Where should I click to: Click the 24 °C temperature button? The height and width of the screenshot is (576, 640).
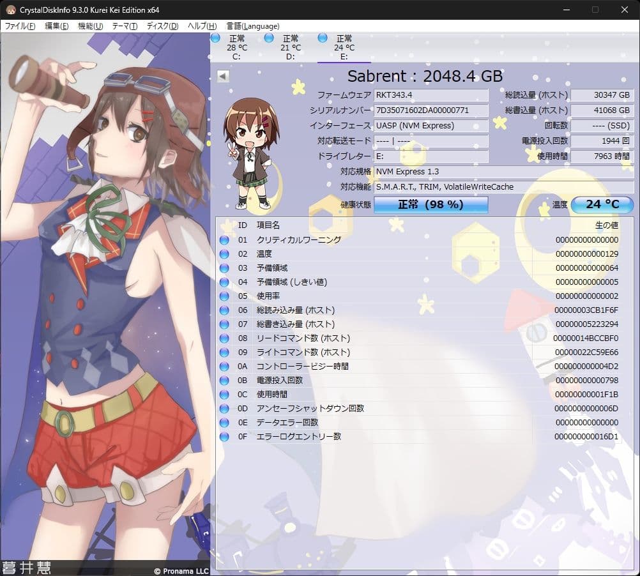tap(602, 205)
